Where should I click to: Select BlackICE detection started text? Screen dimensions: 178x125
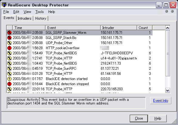pyautogui.click(x=67, y=79)
